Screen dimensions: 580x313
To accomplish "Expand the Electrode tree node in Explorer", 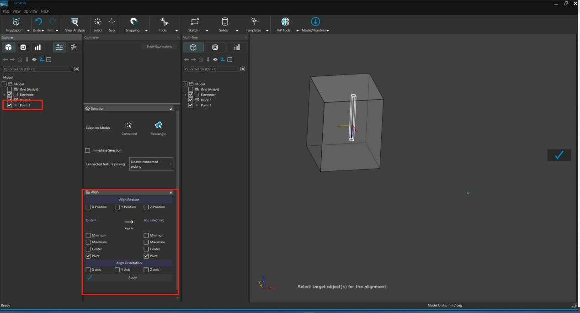I will (x=4, y=95).
